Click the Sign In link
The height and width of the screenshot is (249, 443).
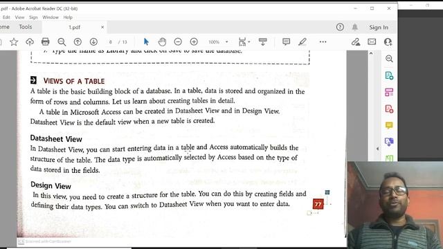point(379,28)
